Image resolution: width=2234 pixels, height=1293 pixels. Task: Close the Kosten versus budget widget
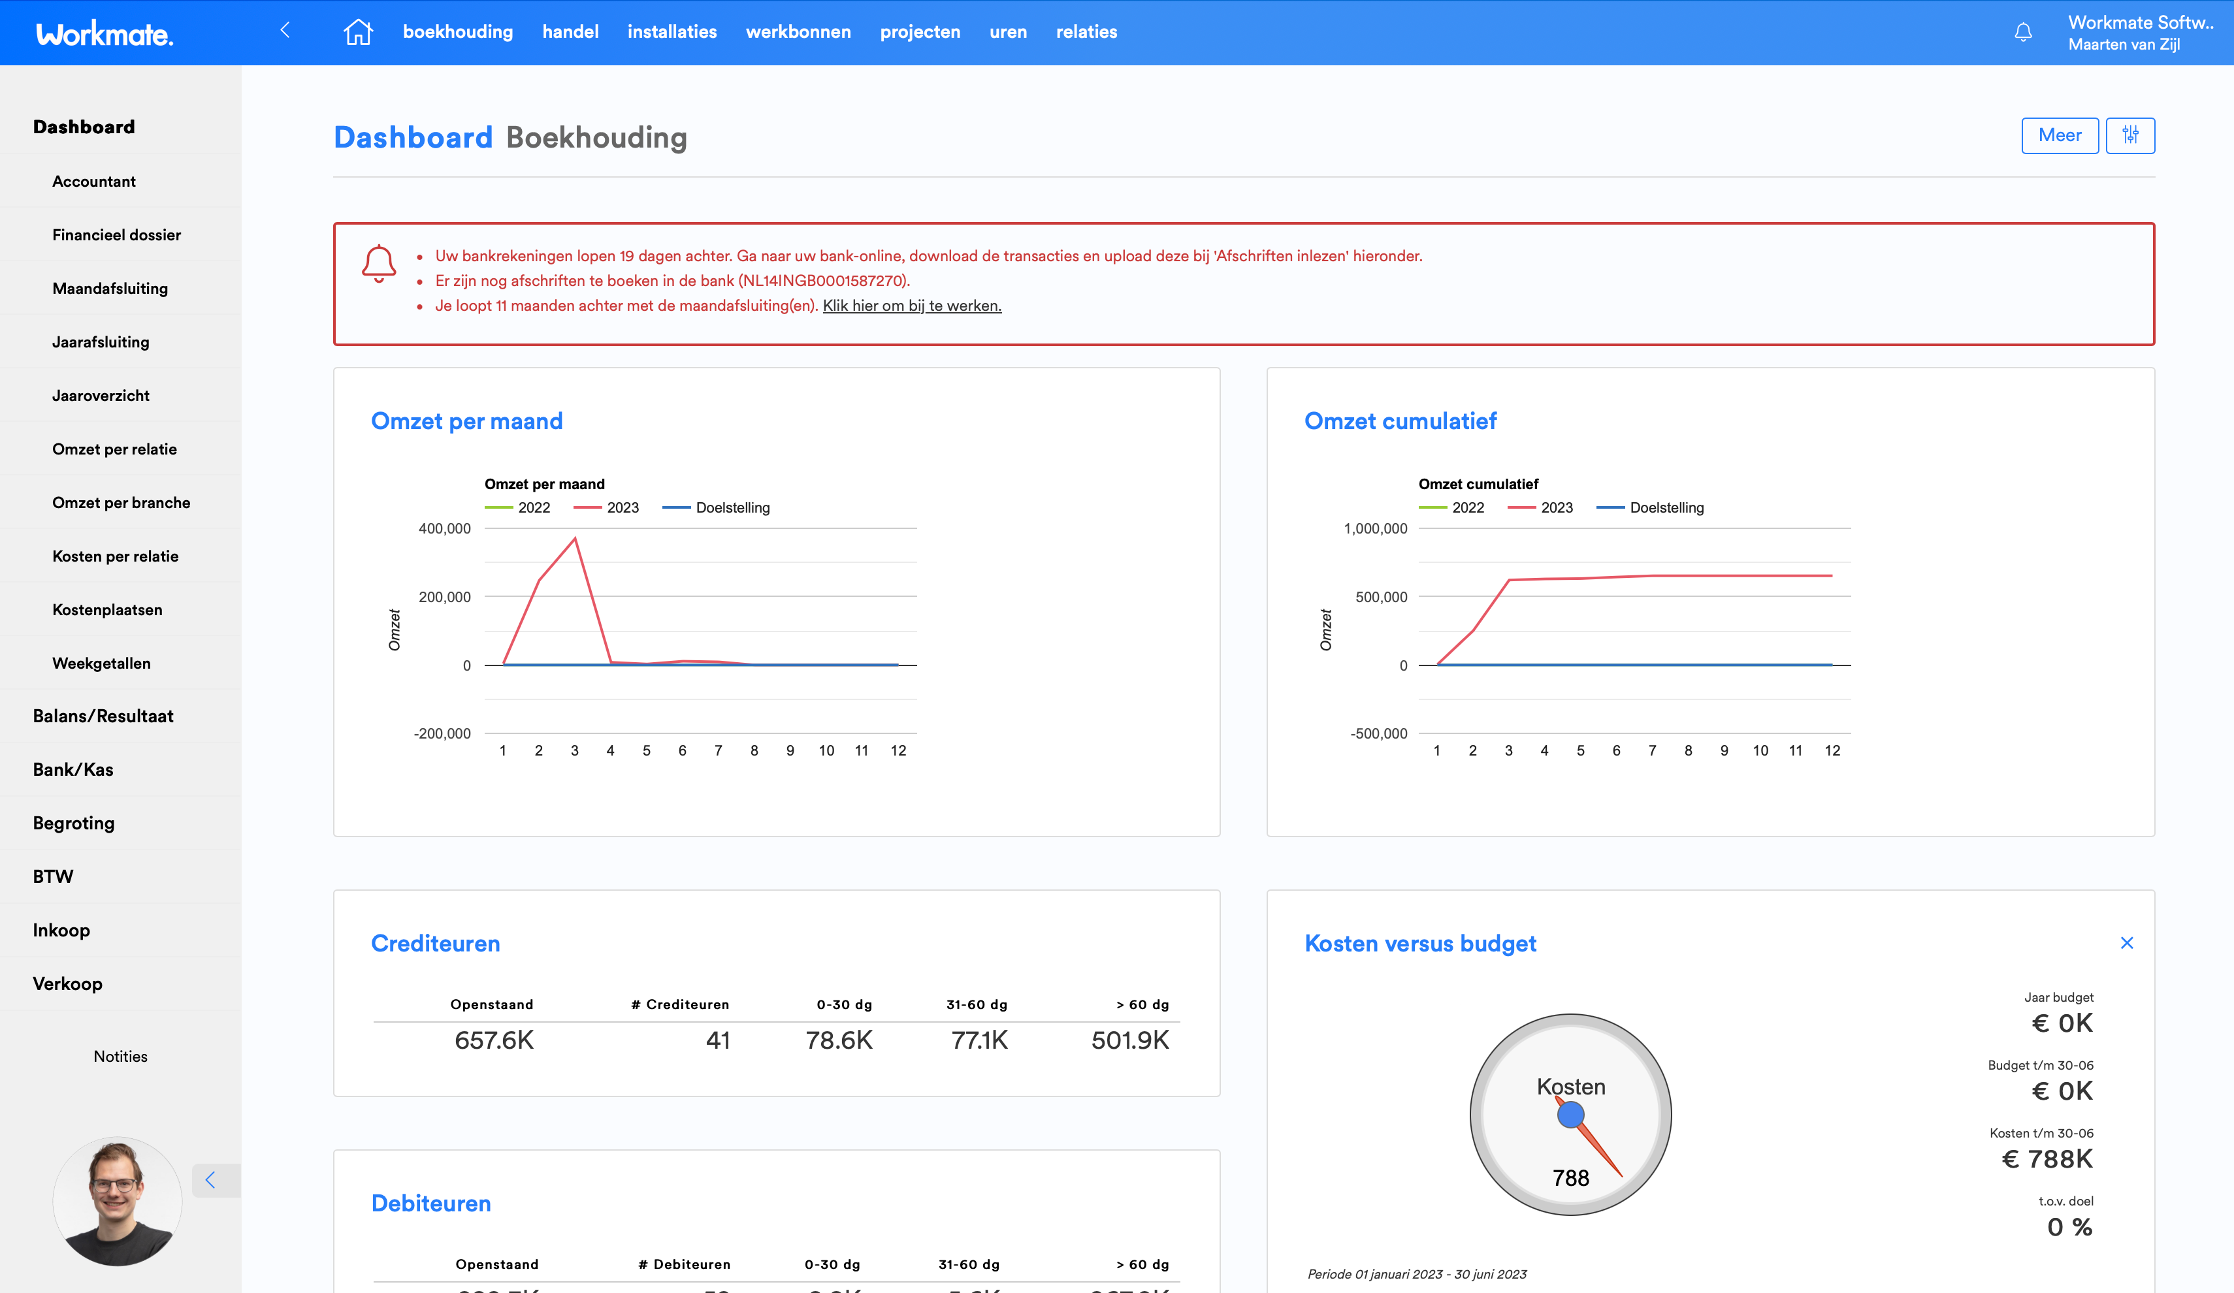(x=2127, y=943)
